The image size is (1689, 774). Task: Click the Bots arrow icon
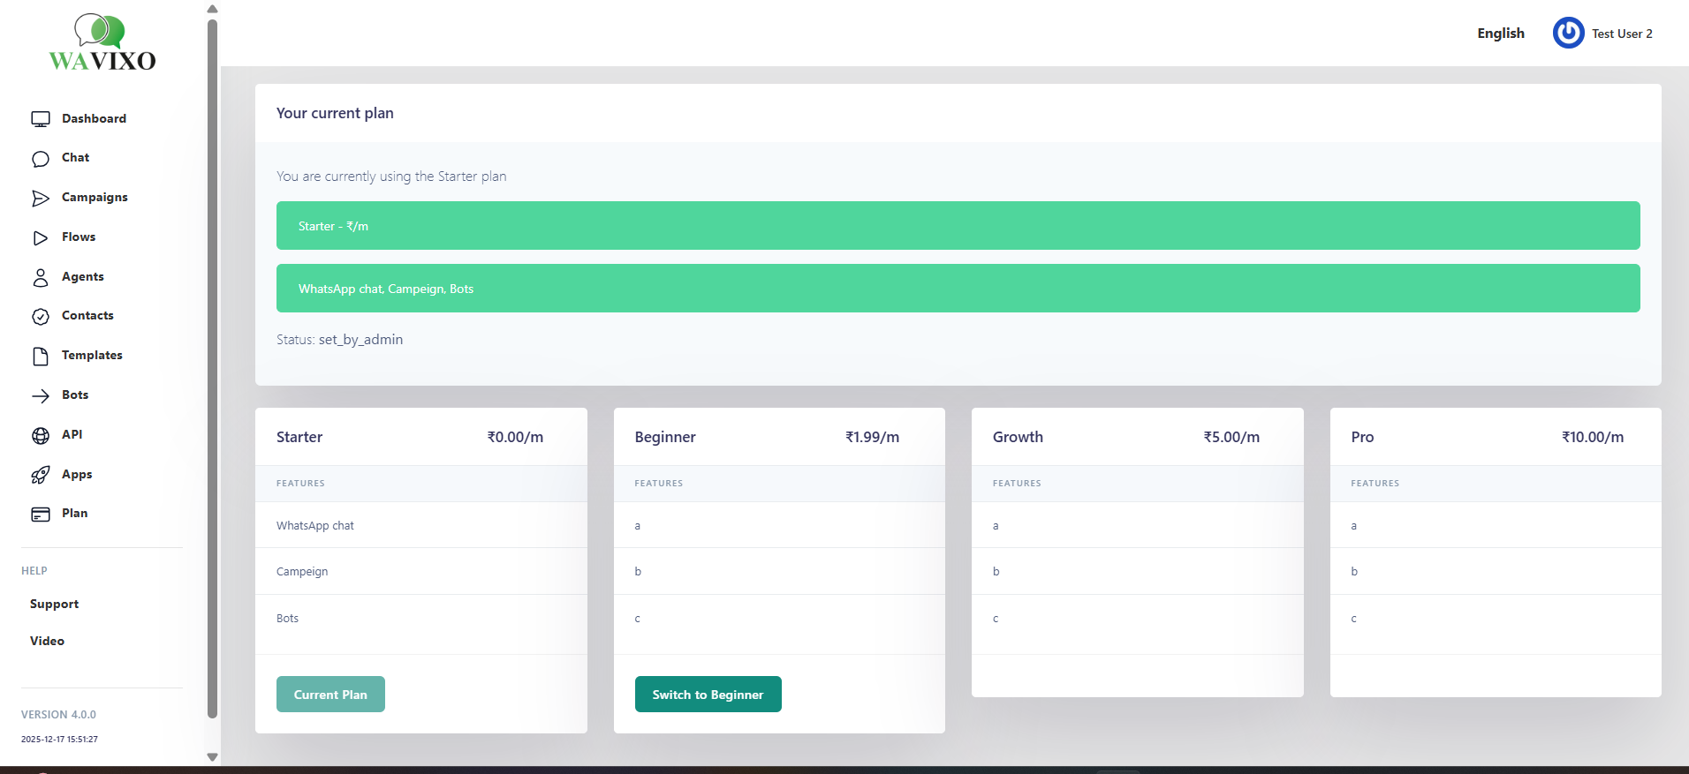41,396
